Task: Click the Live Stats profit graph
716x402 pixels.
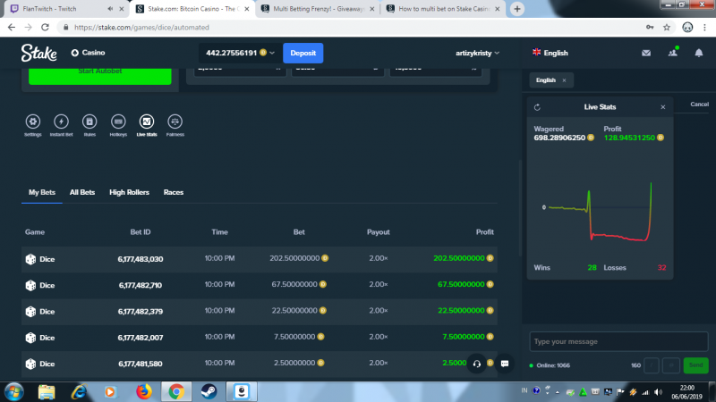Action: pyautogui.click(x=600, y=211)
